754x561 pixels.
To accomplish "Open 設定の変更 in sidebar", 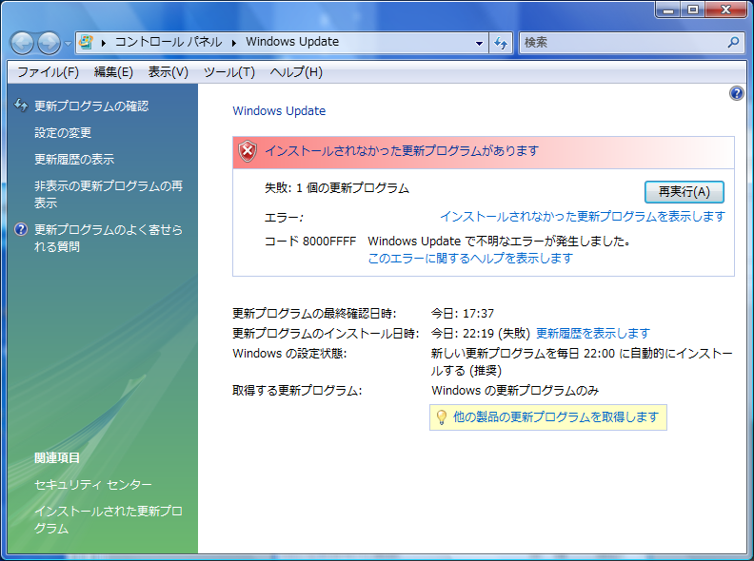I will click(63, 132).
